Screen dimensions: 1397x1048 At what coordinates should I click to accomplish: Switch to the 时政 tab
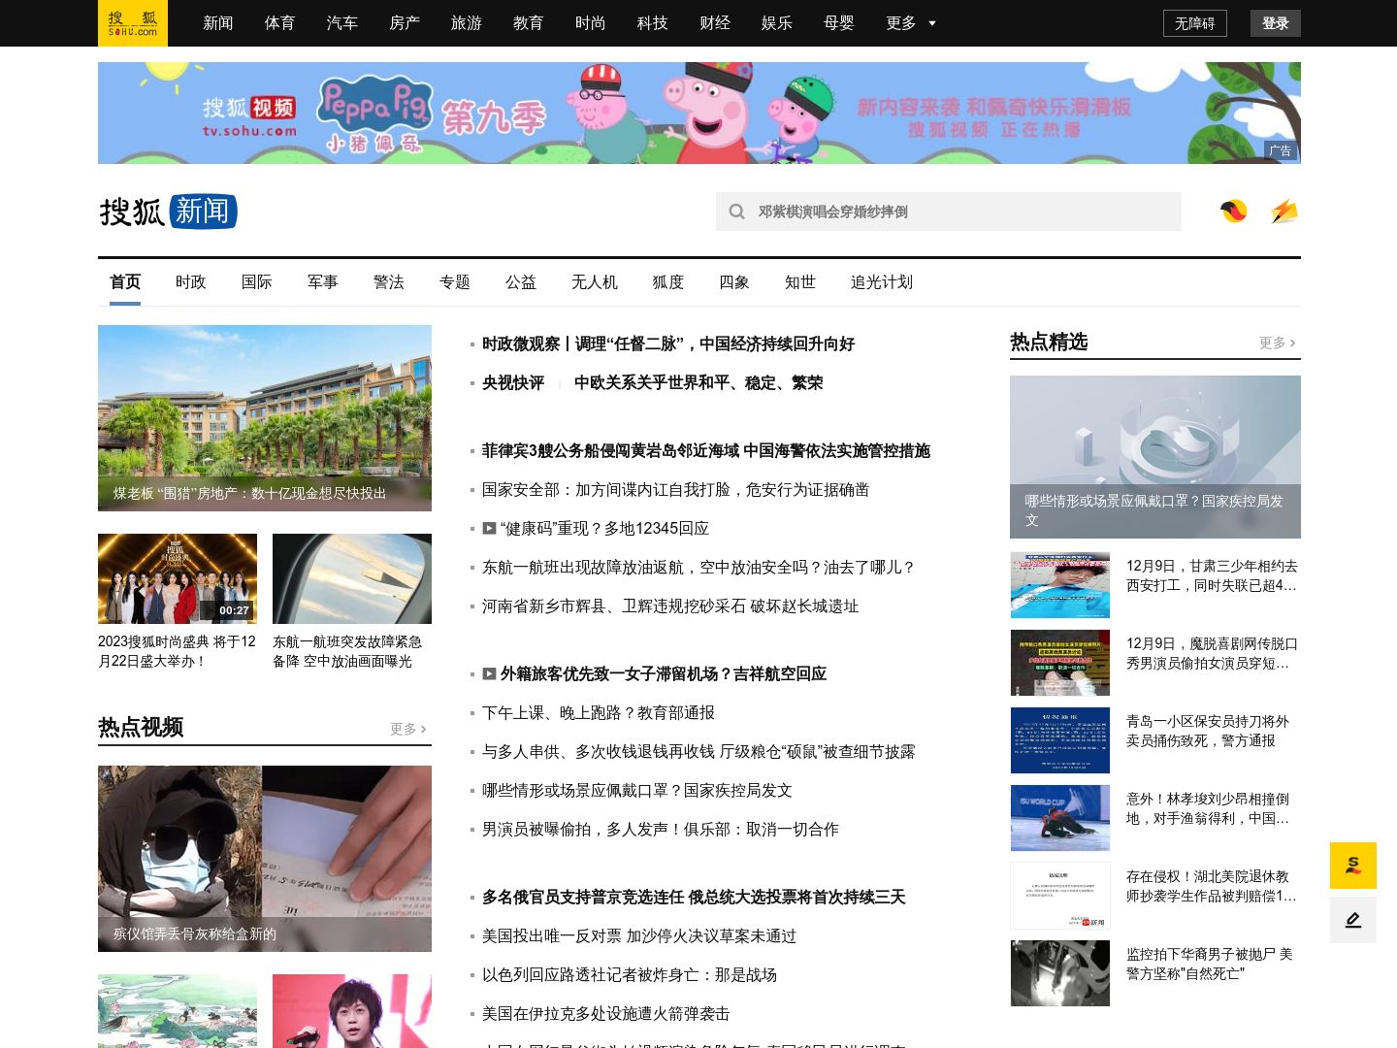(191, 282)
